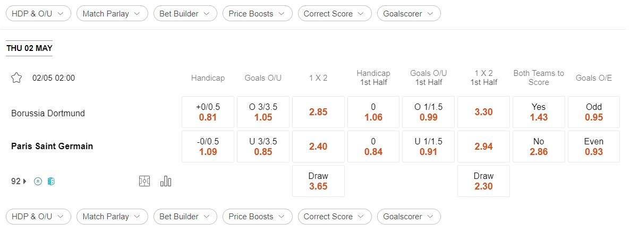630x232 pixels.
Task: Click the Paris Saint Germain team name
Action: click(52, 146)
